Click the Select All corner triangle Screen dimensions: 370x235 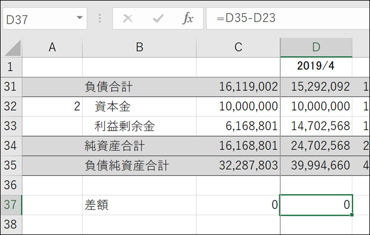point(12,48)
